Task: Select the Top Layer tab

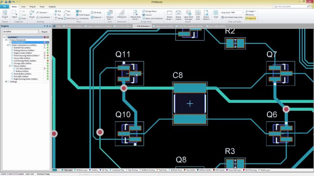Action: pos(67,170)
